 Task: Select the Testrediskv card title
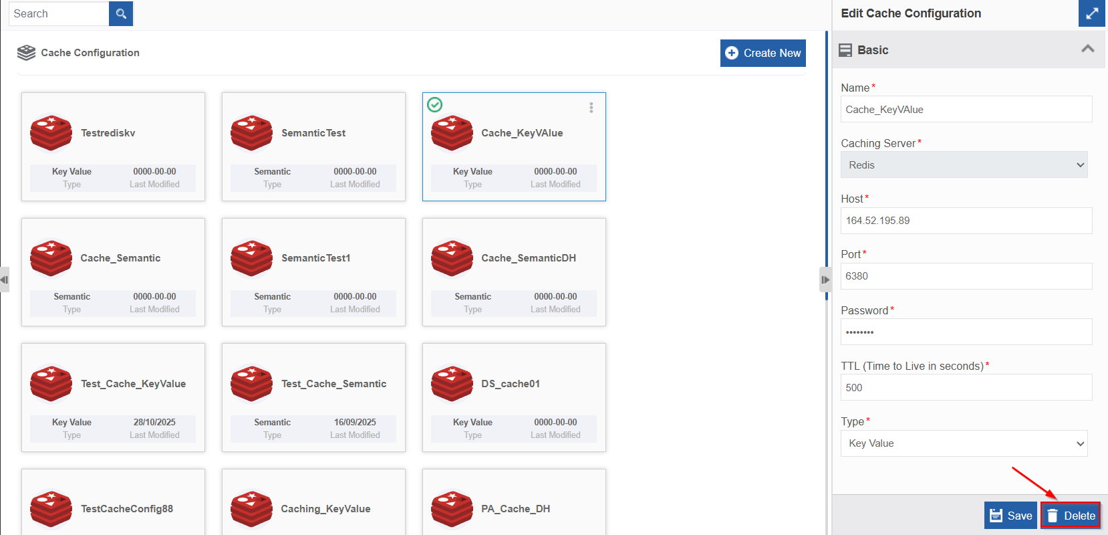pyautogui.click(x=108, y=133)
